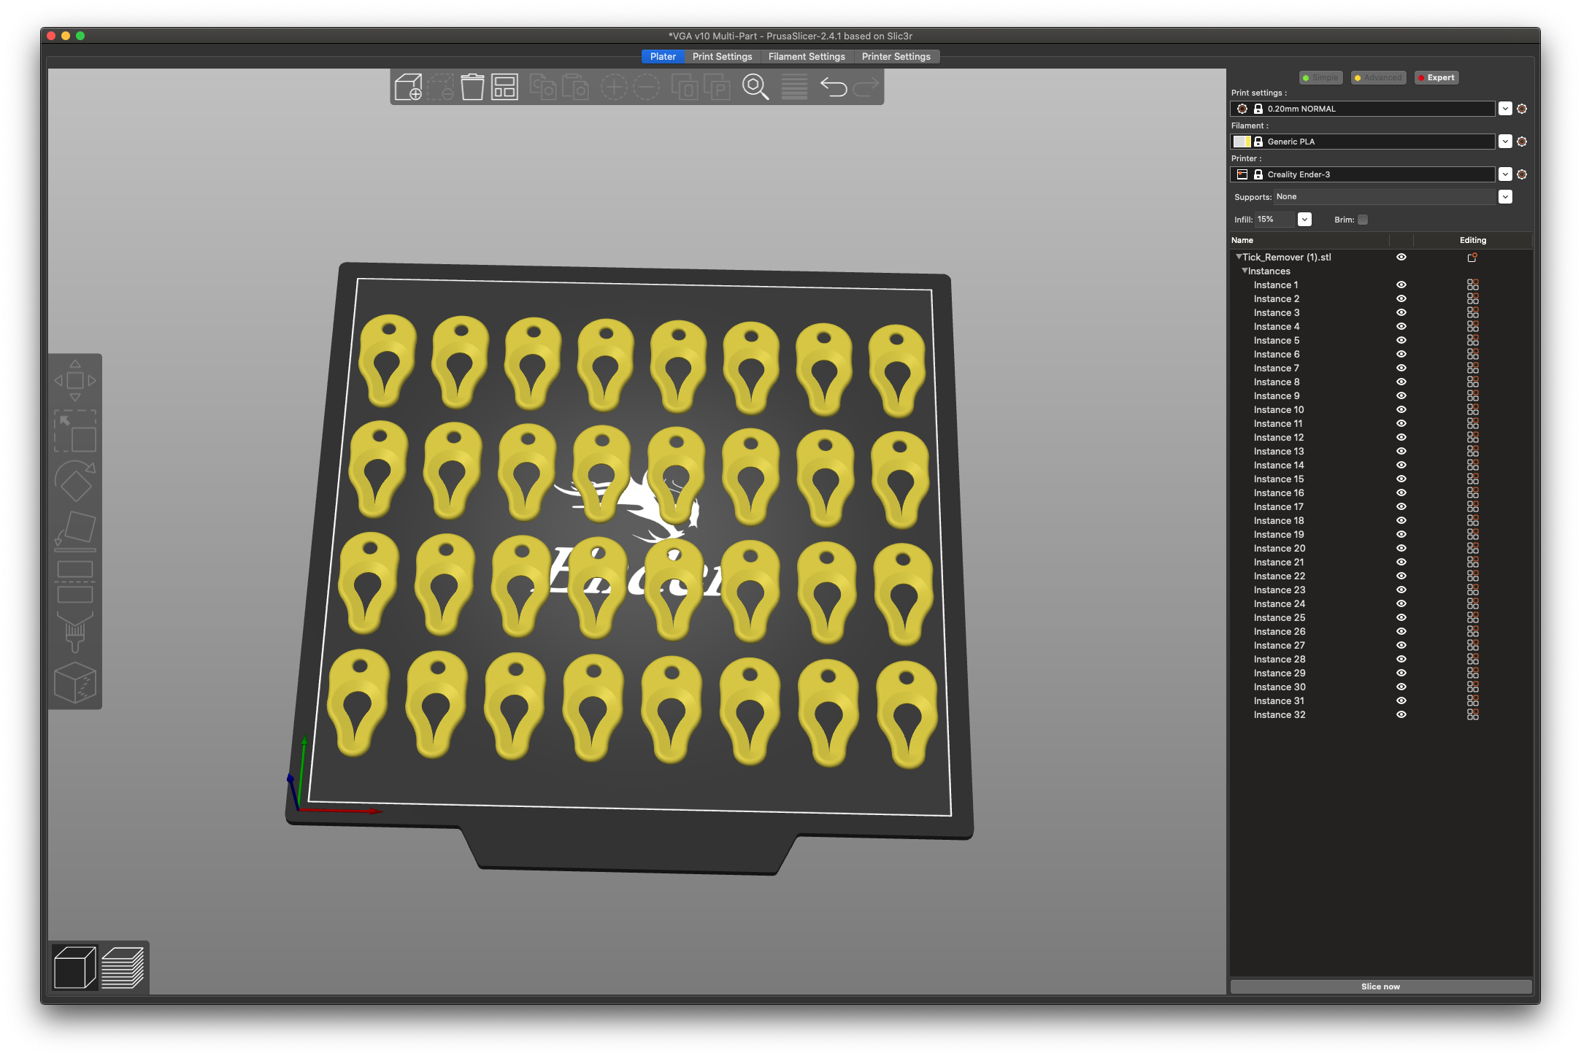Open the Filament Settings tab
Image resolution: width=1581 pixels, height=1058 pixels.
point(807,56)
